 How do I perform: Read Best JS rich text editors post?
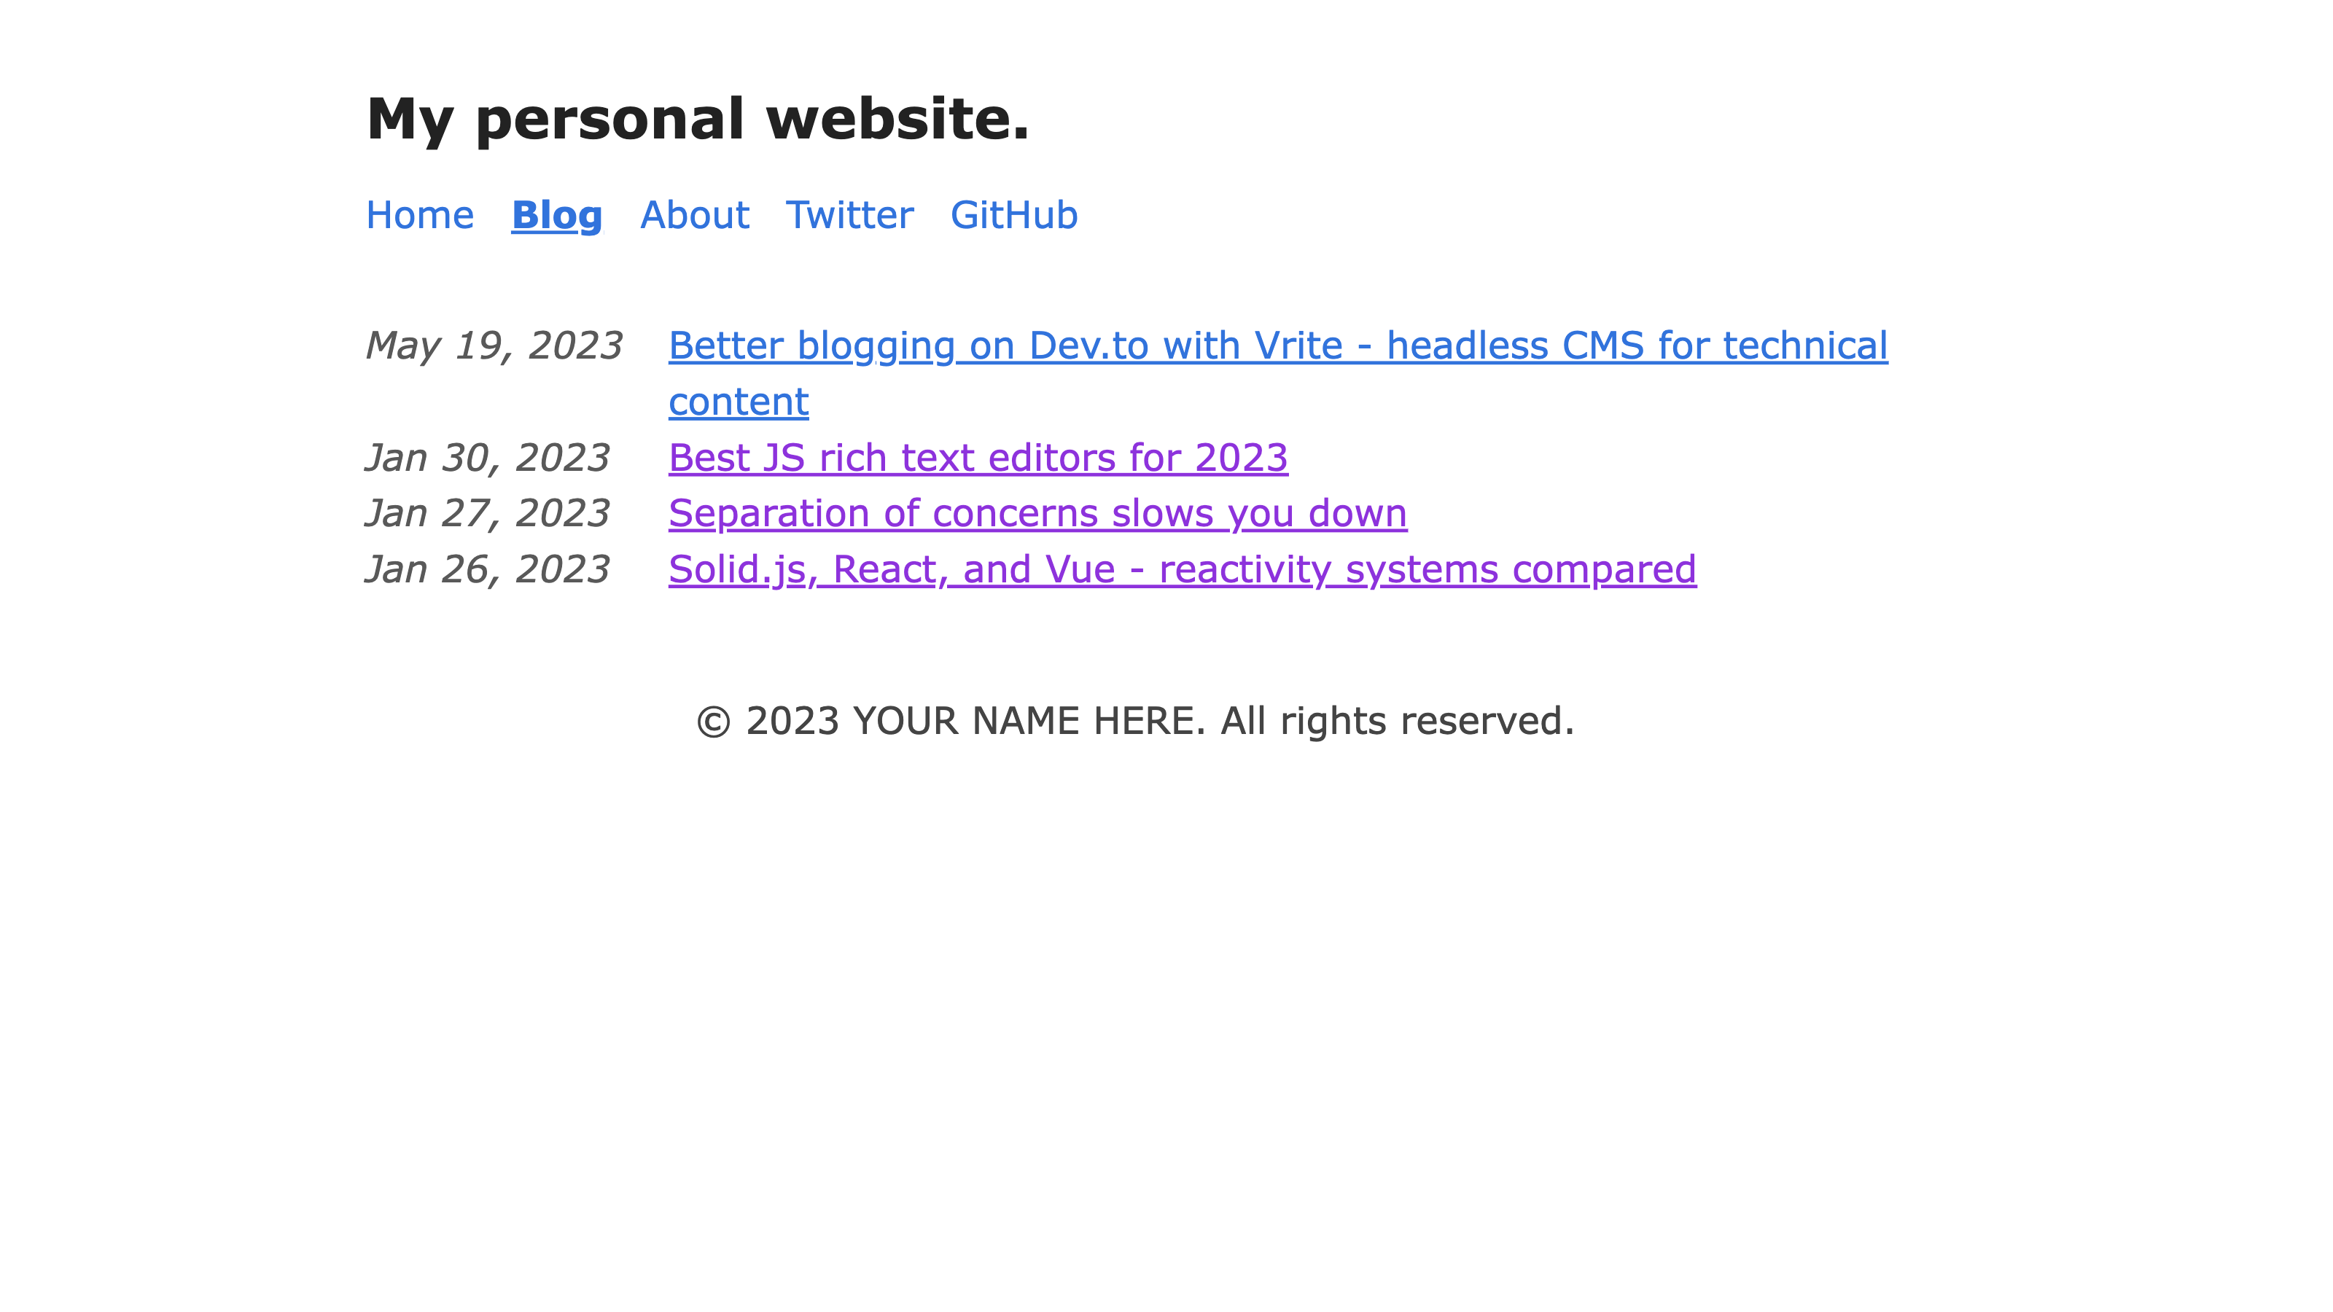click(979, 456)
